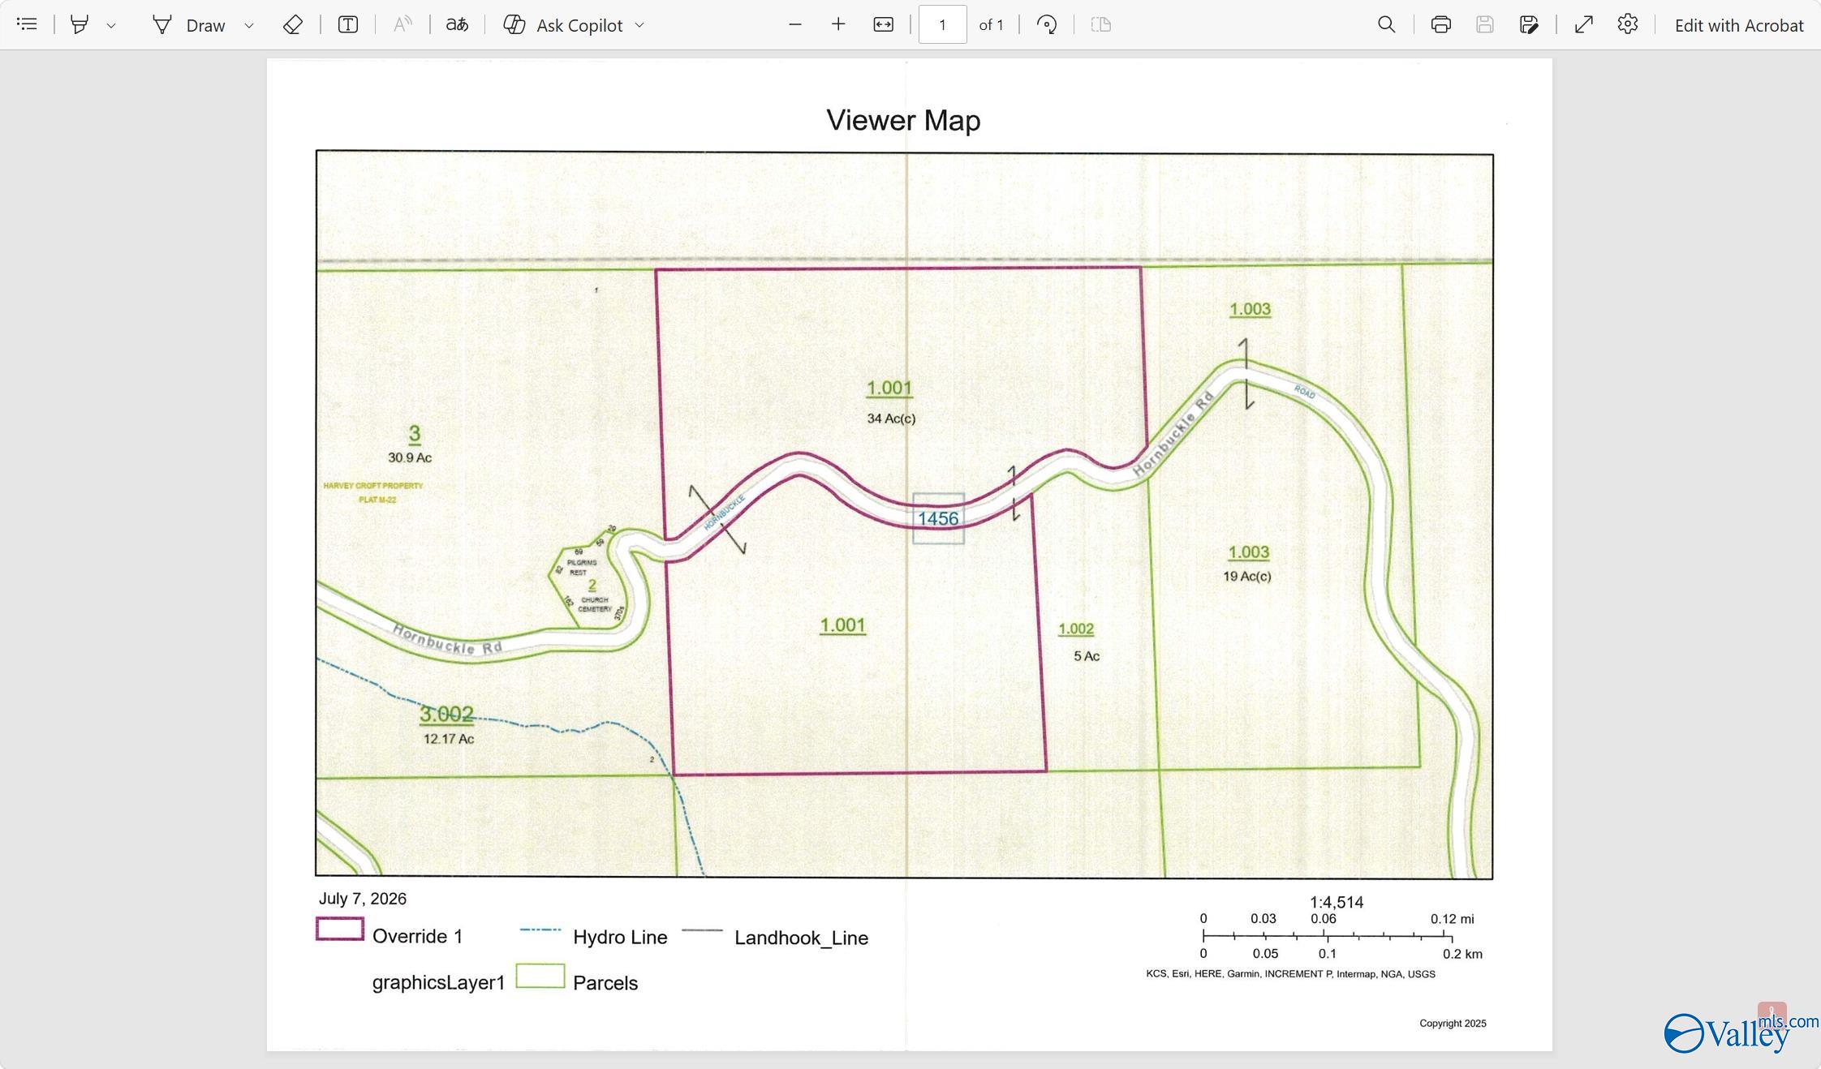
Task: Add a text box
Action: click(348, 24)
